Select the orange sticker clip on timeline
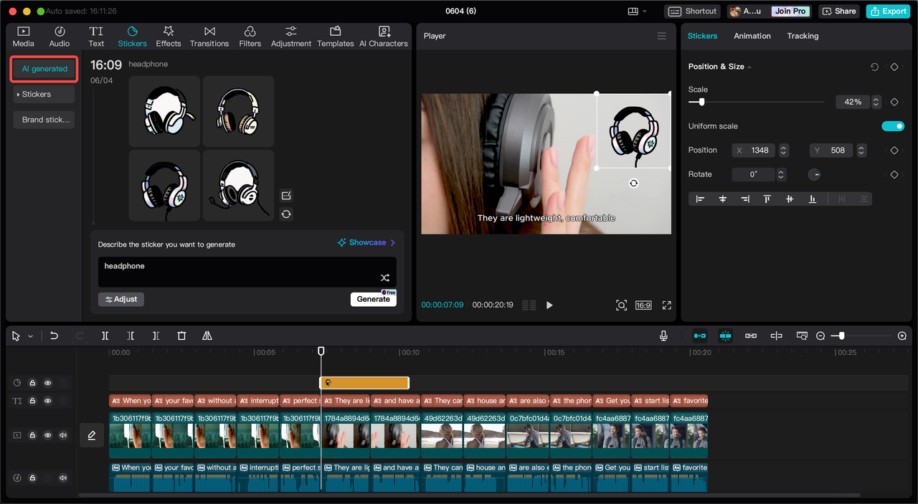The width and height of the screenshot is (918, 504). [364, 383]
